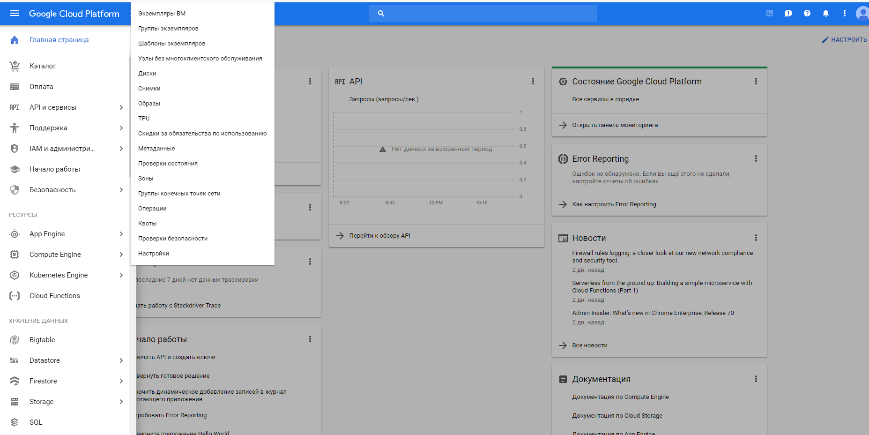Click the Каталог shopping cart icon
869x435 pixels.
[15, 66]
